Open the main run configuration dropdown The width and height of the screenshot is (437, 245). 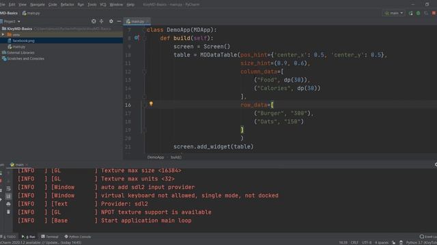(x=394, y=13)
